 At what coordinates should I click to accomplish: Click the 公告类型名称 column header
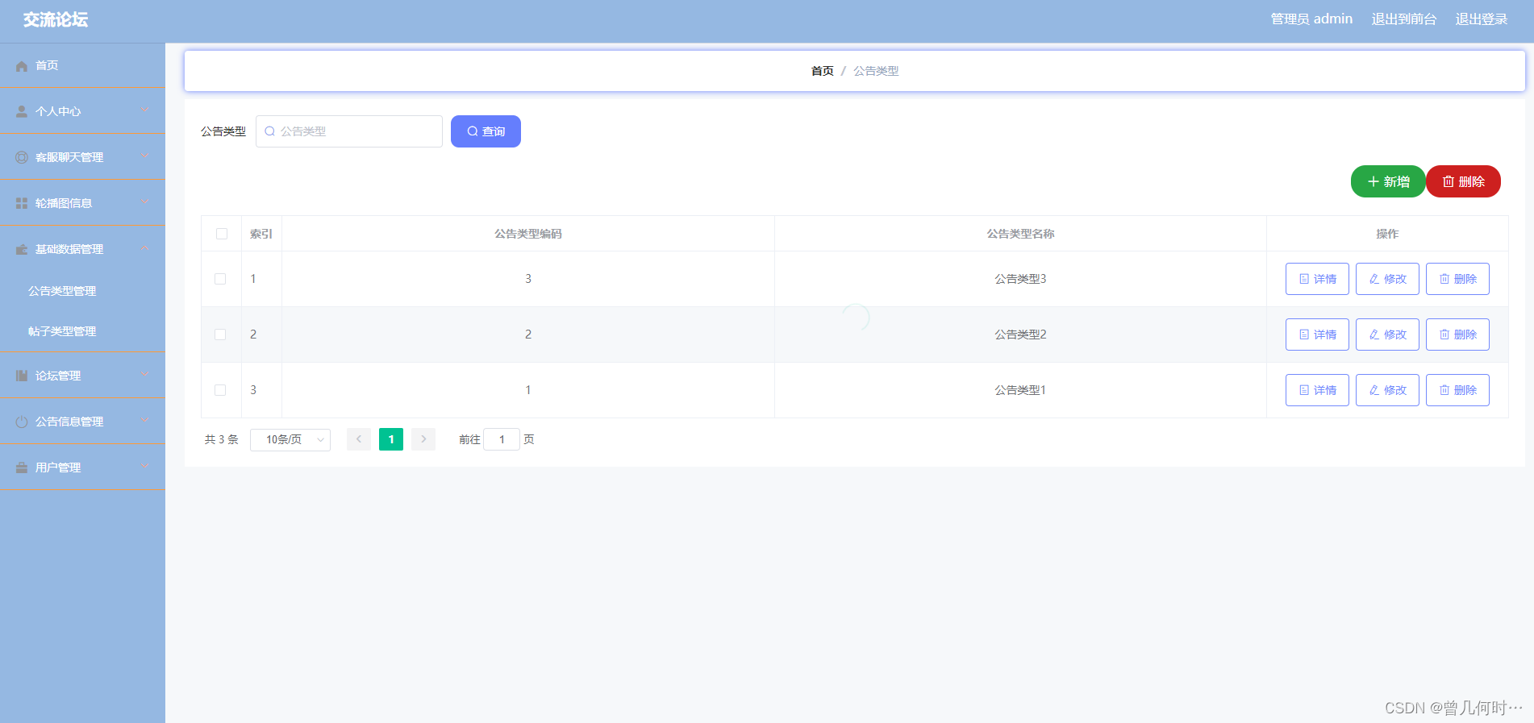tap(1020, 234)
